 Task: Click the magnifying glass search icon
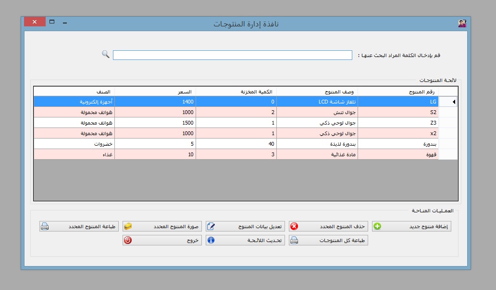(x=106, y=54)
